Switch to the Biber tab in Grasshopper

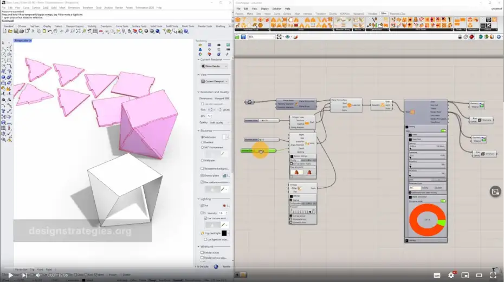[x=384, y=14]
